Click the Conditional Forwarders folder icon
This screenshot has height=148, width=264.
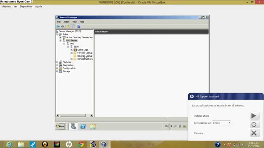tap(75, 59)
